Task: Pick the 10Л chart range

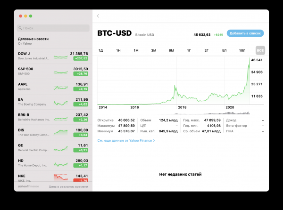Action: click(242, 50)
